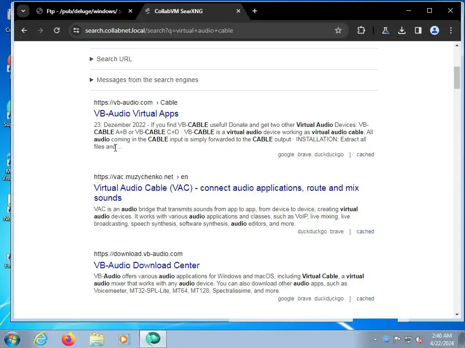This screenshot has height=348, width=465.
Task: Click the muted volume tray icon
Action: coord(419,339)
